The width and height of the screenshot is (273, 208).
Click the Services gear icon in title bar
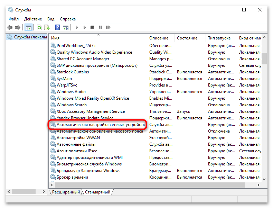[x=11, y=10]
